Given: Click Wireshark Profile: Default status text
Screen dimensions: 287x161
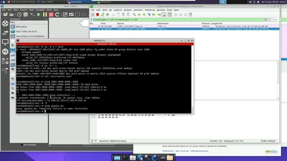Looking at the screenshot, I should click(x=268, y=141).
